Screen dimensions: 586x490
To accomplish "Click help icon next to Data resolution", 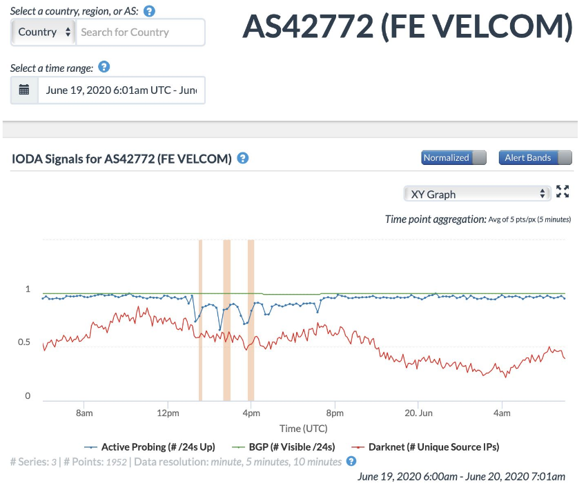I will coord(351,461).
